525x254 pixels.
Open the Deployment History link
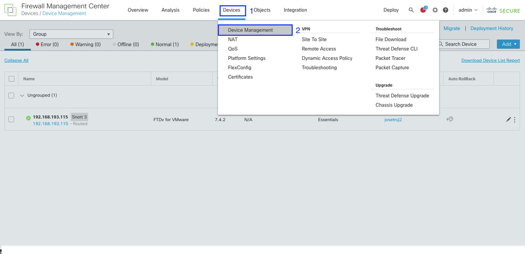491,28
